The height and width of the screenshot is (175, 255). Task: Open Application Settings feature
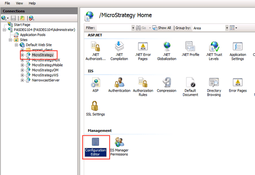pos(238,51)
